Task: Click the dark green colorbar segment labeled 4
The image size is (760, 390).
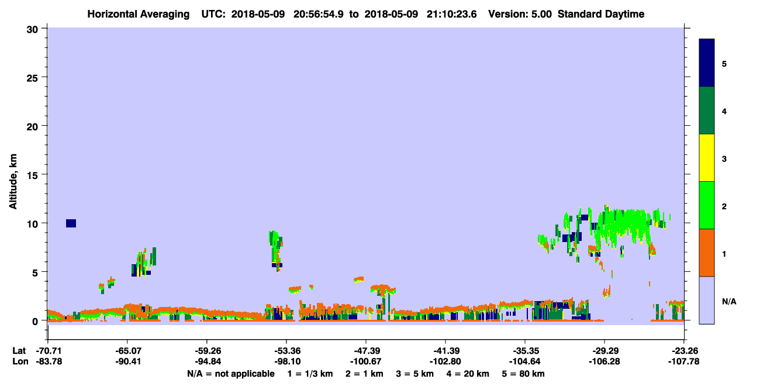Action: click(x=707, y=111)
